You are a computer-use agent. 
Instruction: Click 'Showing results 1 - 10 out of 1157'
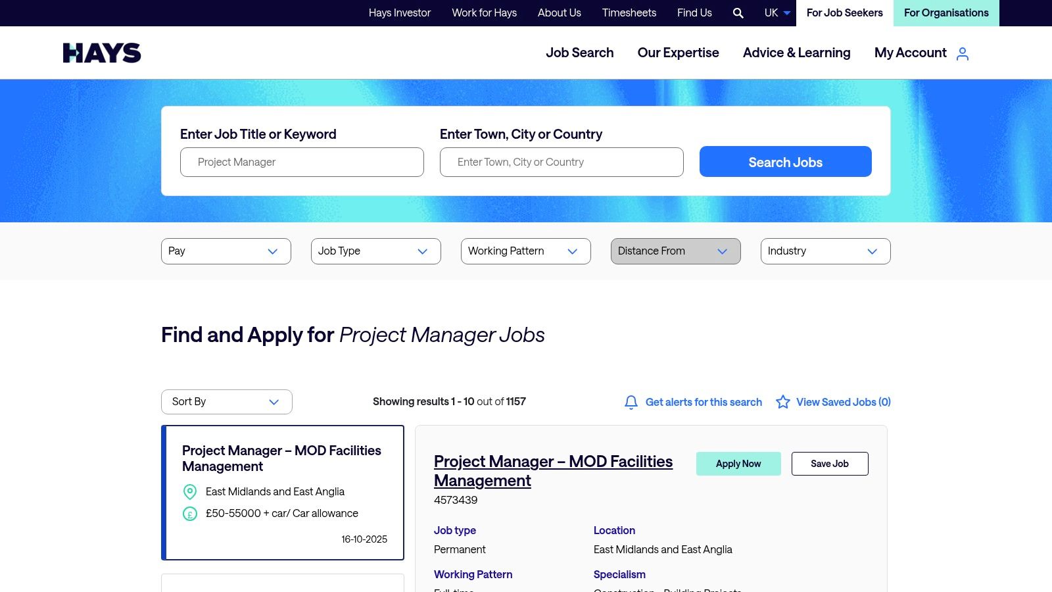coord(449,402)
